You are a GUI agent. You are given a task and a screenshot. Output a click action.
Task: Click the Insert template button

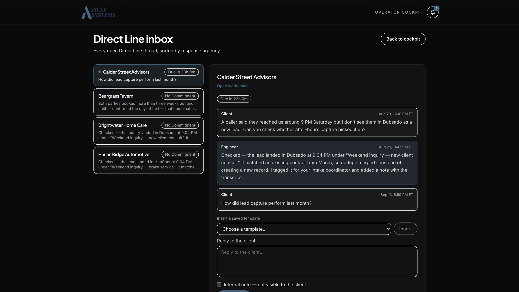405,229
